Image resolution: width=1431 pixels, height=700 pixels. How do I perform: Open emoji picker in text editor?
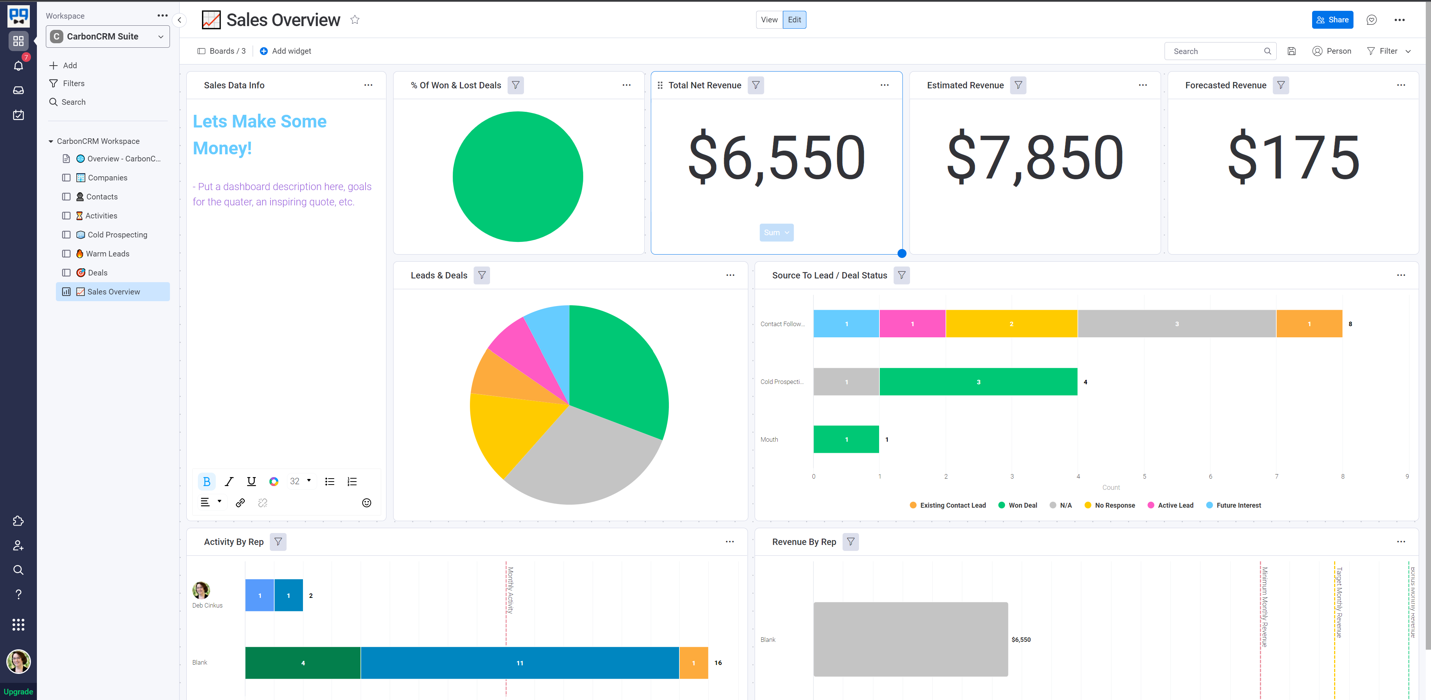[x=367, y=503]
